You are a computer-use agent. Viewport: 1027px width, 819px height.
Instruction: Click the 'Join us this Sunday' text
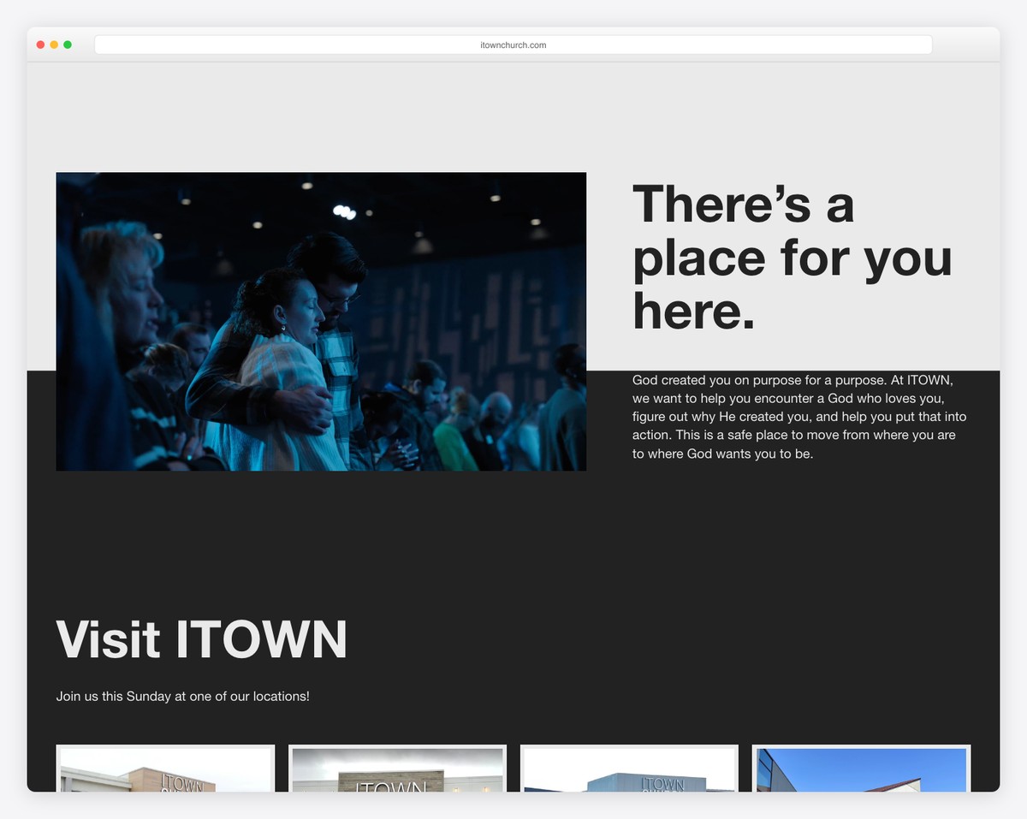click(181, 696)
